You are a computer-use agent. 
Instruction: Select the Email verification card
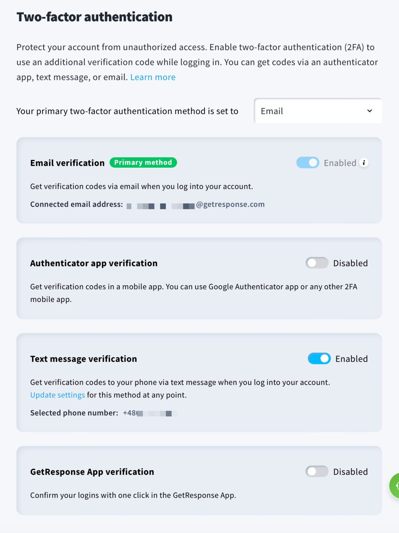tap(199, 180)
